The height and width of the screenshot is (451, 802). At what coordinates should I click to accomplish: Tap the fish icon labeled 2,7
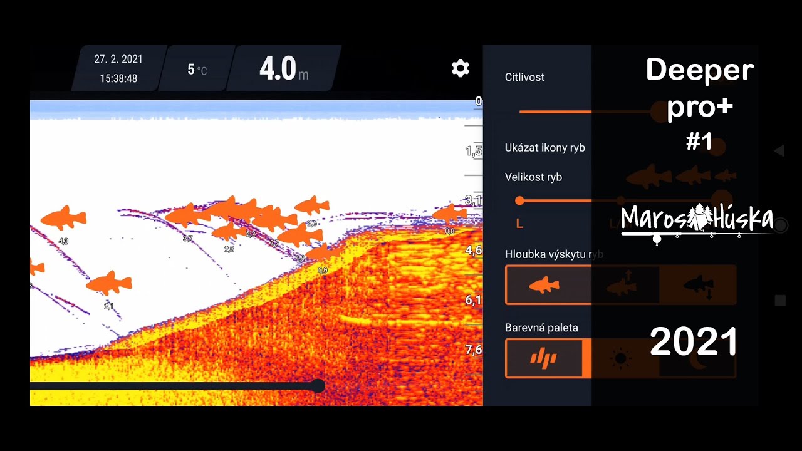coord(274,220)
